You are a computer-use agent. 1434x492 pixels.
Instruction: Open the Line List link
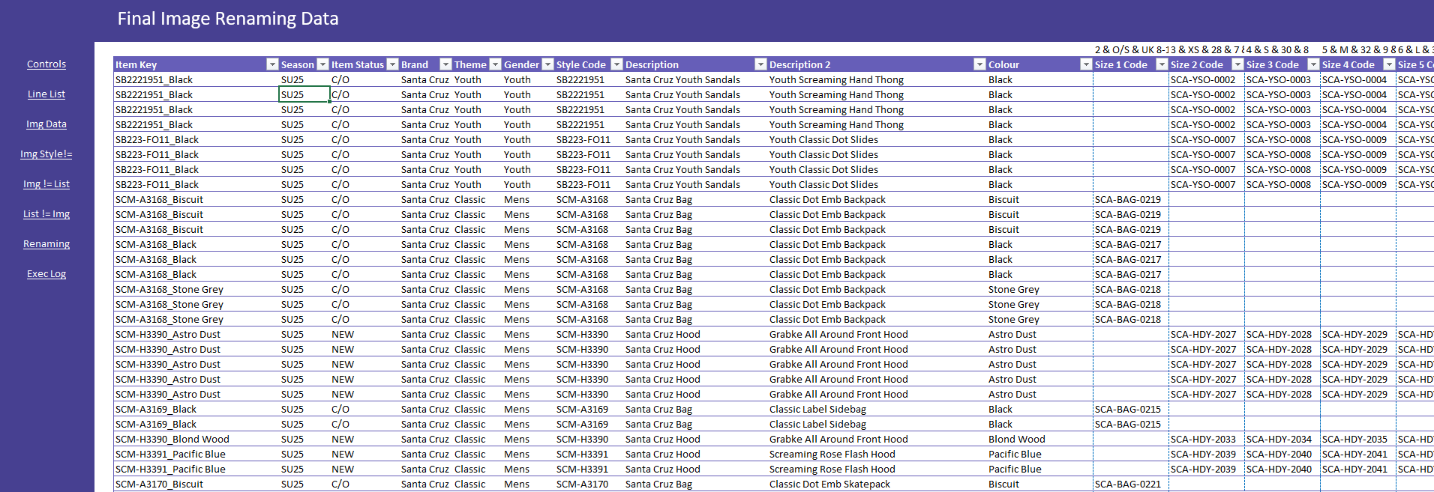(46, 94)
